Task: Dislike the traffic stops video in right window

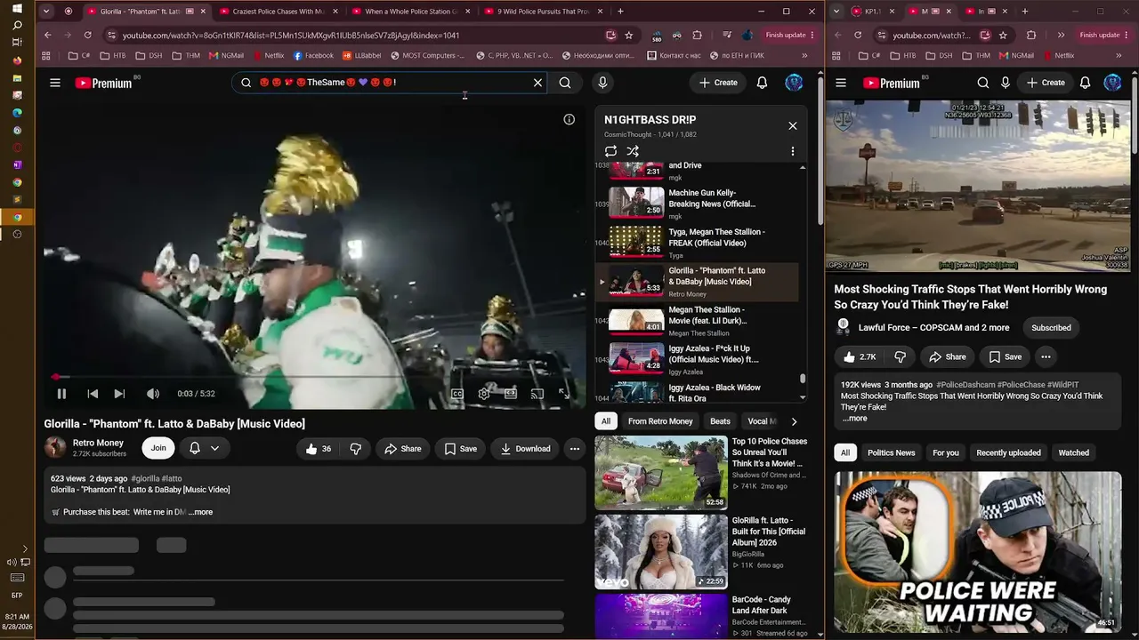Action: click(x=900, y=356)
